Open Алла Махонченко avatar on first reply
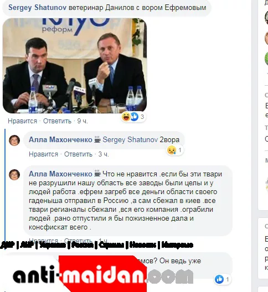Image resolution: width=268 pixels, height=292 pixels. [x=14, y=140]
